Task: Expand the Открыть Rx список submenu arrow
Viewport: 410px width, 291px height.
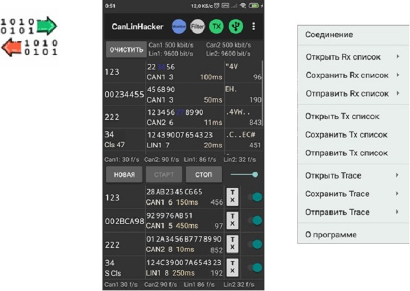Action: [397, 56]
